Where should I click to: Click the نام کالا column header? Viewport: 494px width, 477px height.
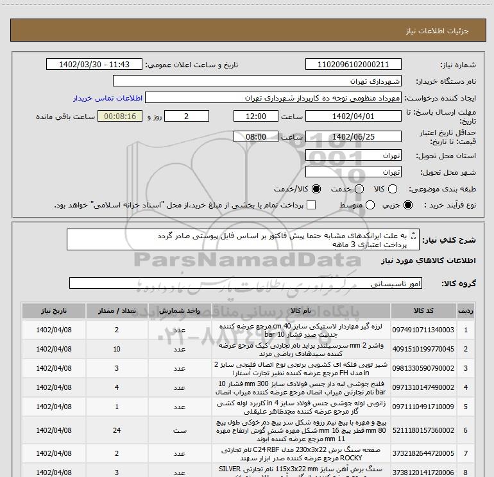(x=301, y=311)
